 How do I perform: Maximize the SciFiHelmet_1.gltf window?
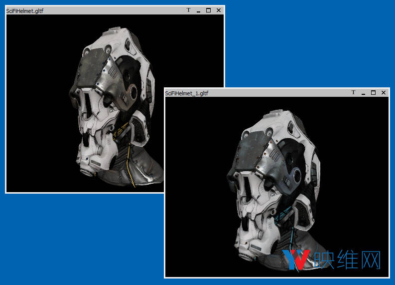(x=373, y=92)
